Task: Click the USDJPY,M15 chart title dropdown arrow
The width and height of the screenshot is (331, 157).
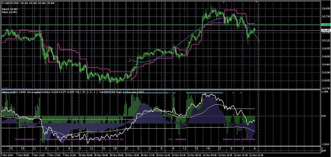Action: coord(3,3)
